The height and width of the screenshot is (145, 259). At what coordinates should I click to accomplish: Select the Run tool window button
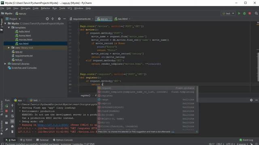point(11,140)
